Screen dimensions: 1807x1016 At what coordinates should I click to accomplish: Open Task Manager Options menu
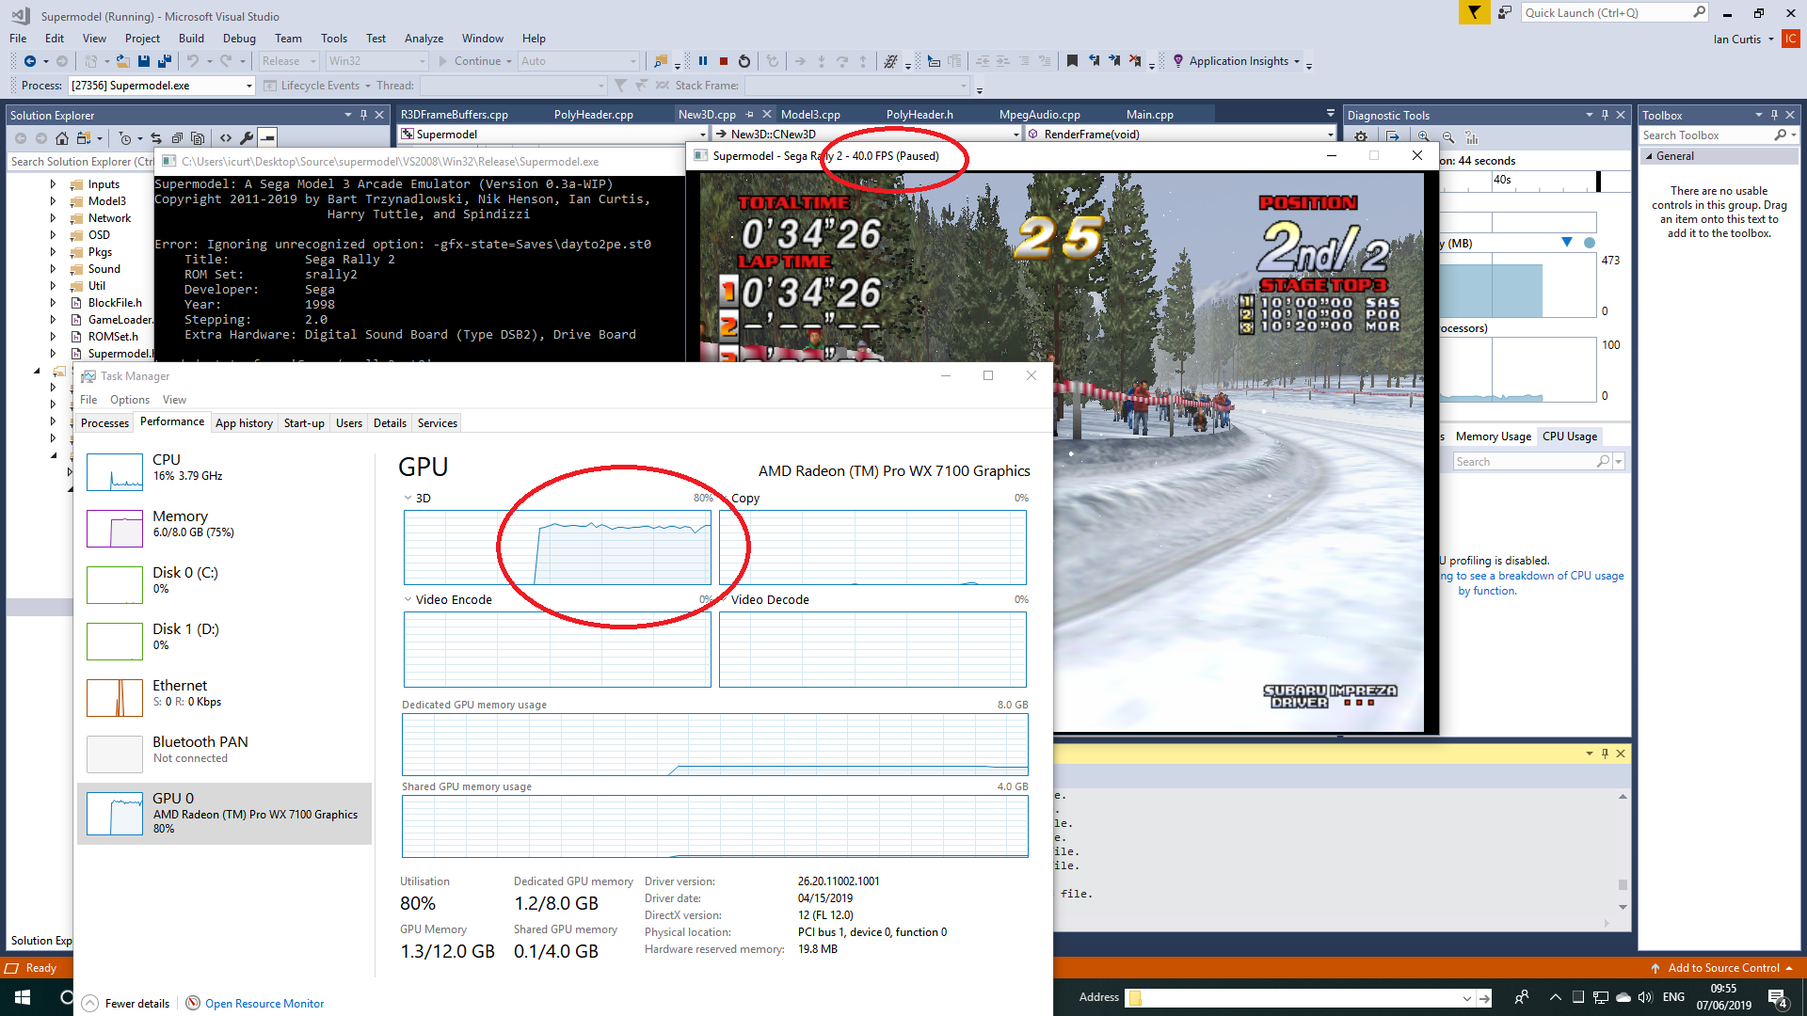130,400
